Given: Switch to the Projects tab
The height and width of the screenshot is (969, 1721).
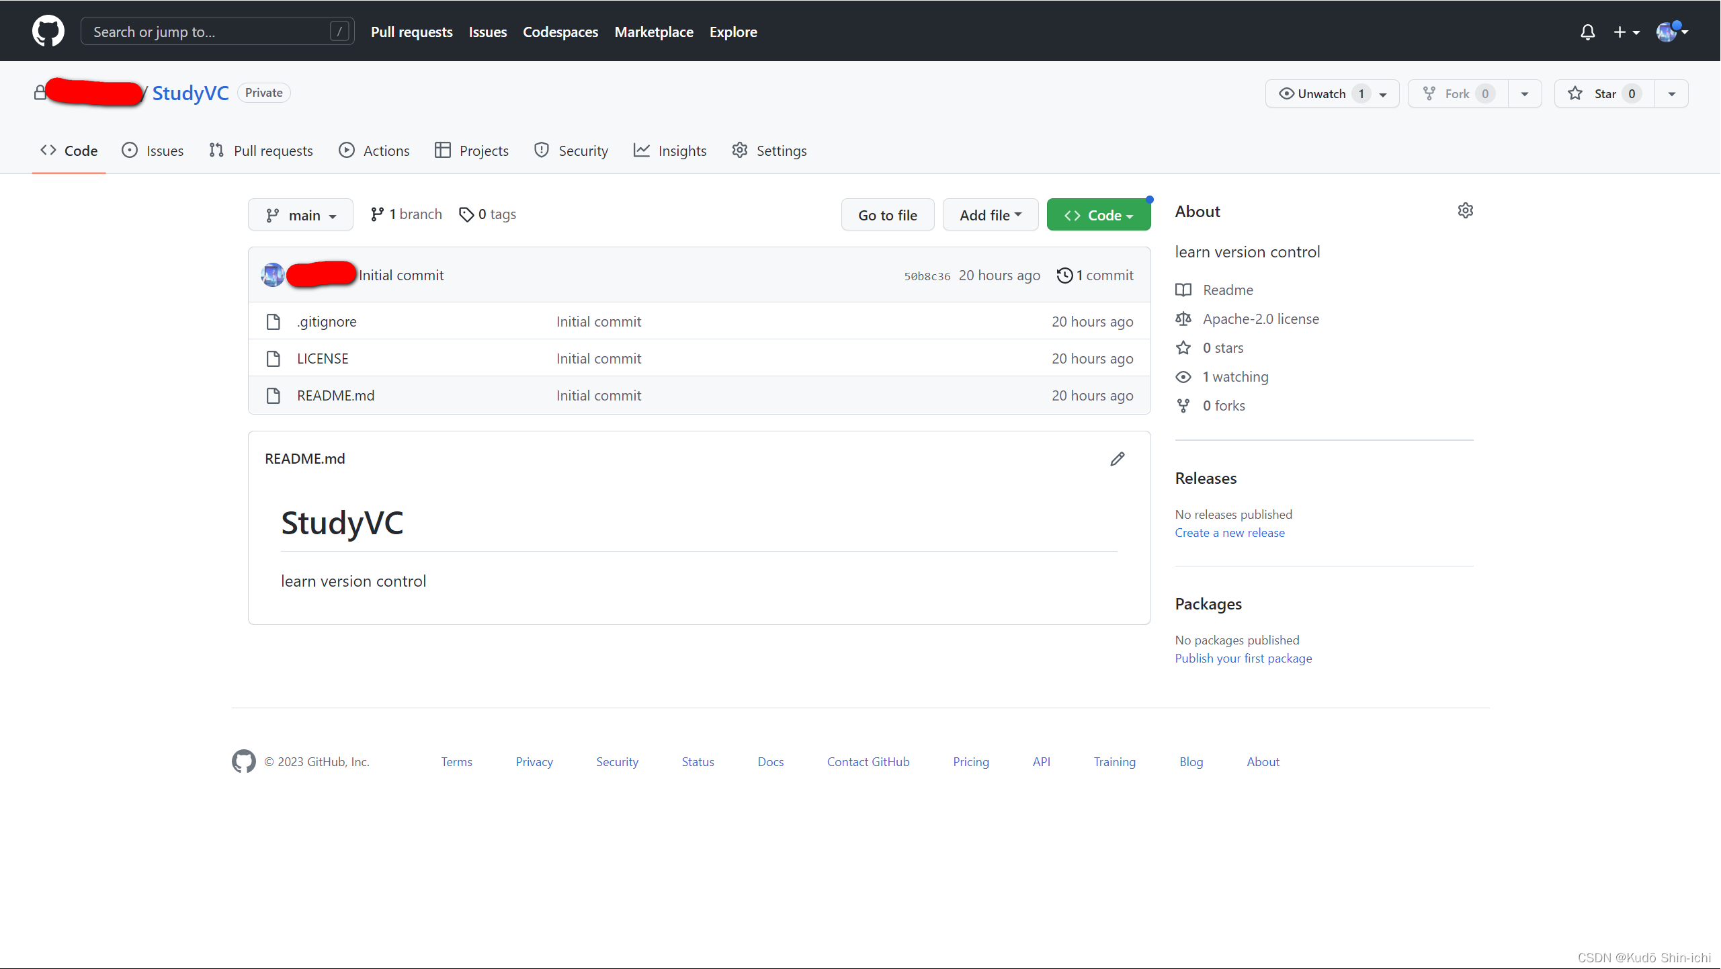Looking at the screenshot, I should tap(472, 151).
